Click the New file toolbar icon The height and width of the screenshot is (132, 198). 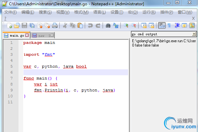pos(9,25)
